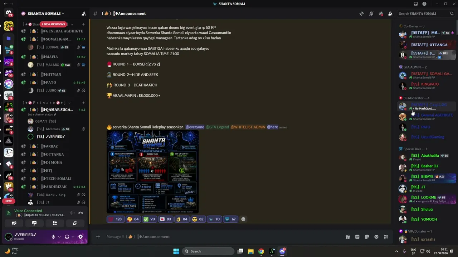The width and height of the screenshot is (458, 257).
Task: Toggle noise suppression in voice panel
Action: [72, 213]
